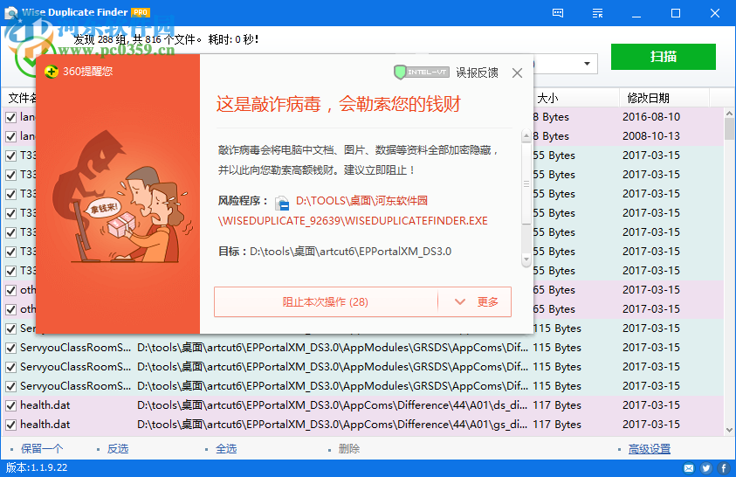Image resolution: width=736 pixels, height=477 pixels.
Task: Click 阻止本次操作 (28) button
Action: [x=326, y=302]
